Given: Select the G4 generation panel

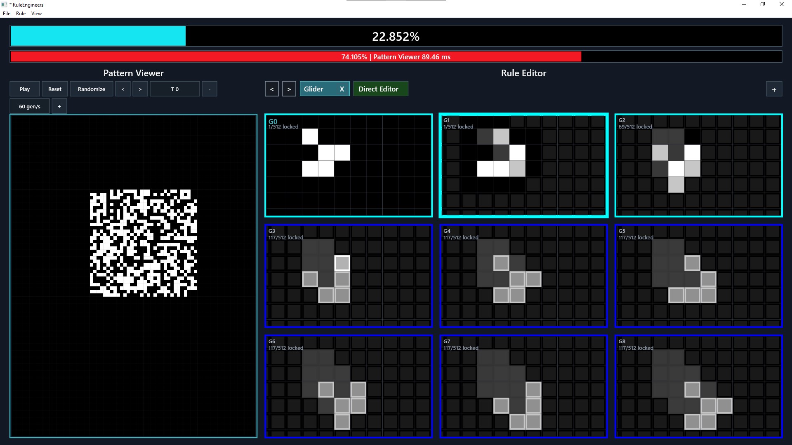Looking at the screenshot, I should (x=524, y=276).
